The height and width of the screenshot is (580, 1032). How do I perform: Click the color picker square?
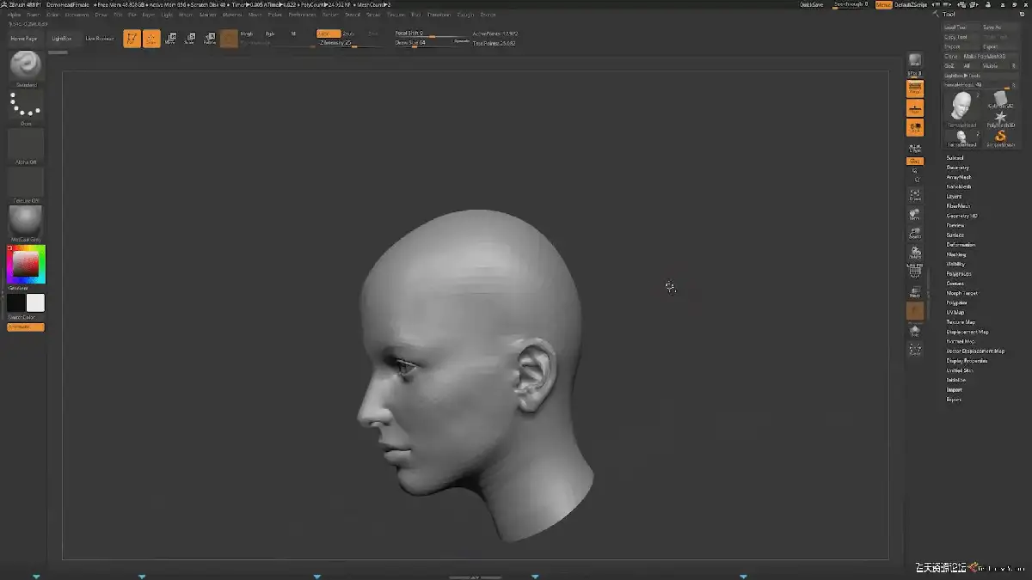(x=26, y=264)
